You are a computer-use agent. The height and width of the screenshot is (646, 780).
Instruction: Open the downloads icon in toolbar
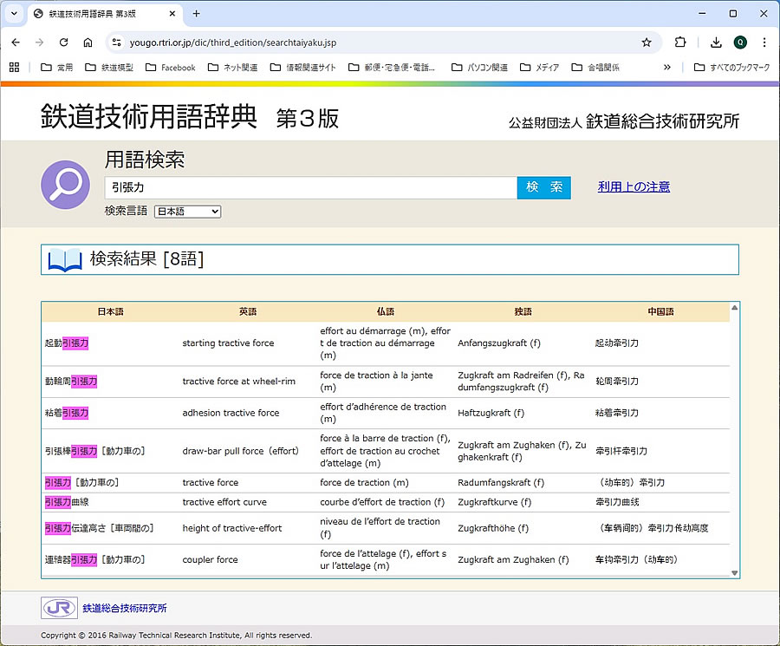point(716,42)
